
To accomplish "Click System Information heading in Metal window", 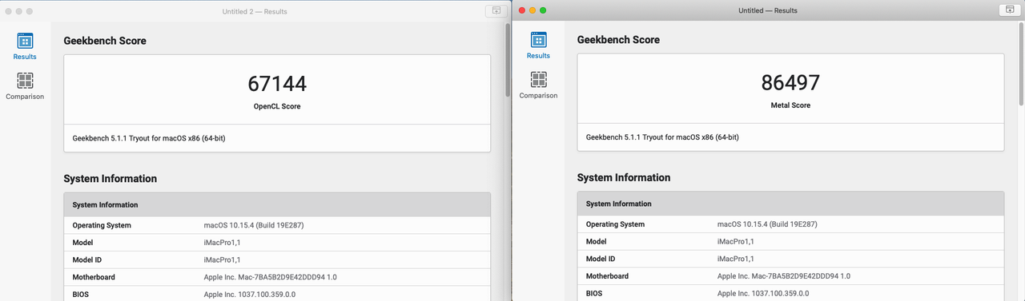I will tap(624, 177).
